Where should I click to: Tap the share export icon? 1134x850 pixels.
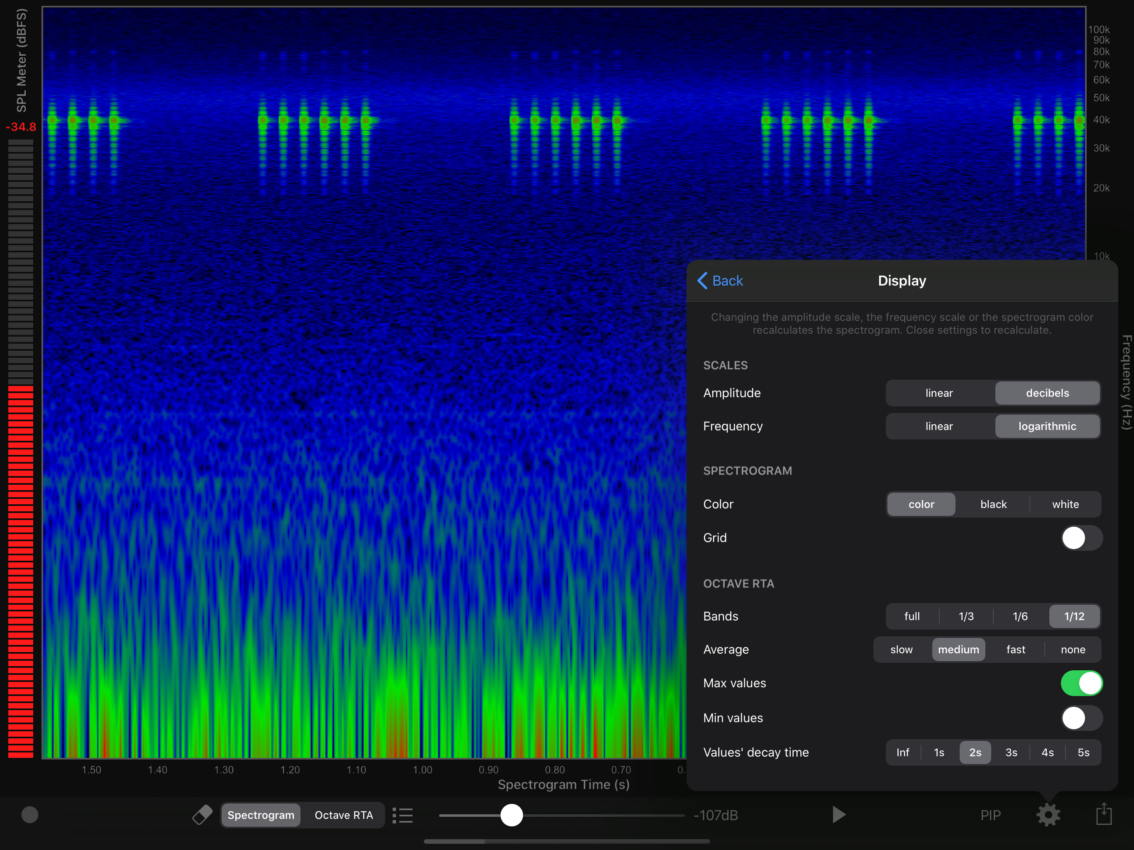1103,815
